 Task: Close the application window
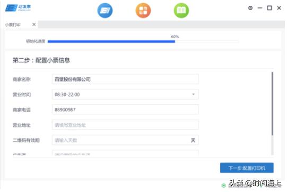click(x=279, y=8)
